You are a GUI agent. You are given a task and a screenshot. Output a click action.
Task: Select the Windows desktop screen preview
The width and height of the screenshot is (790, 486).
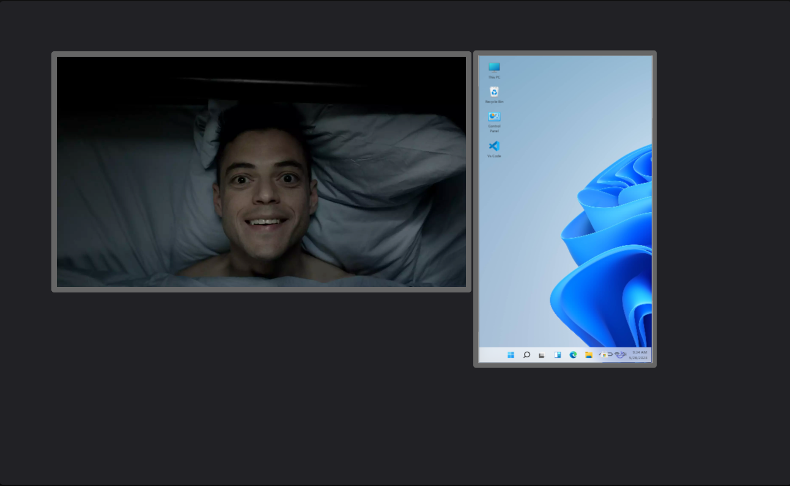[x=565, y=209]
